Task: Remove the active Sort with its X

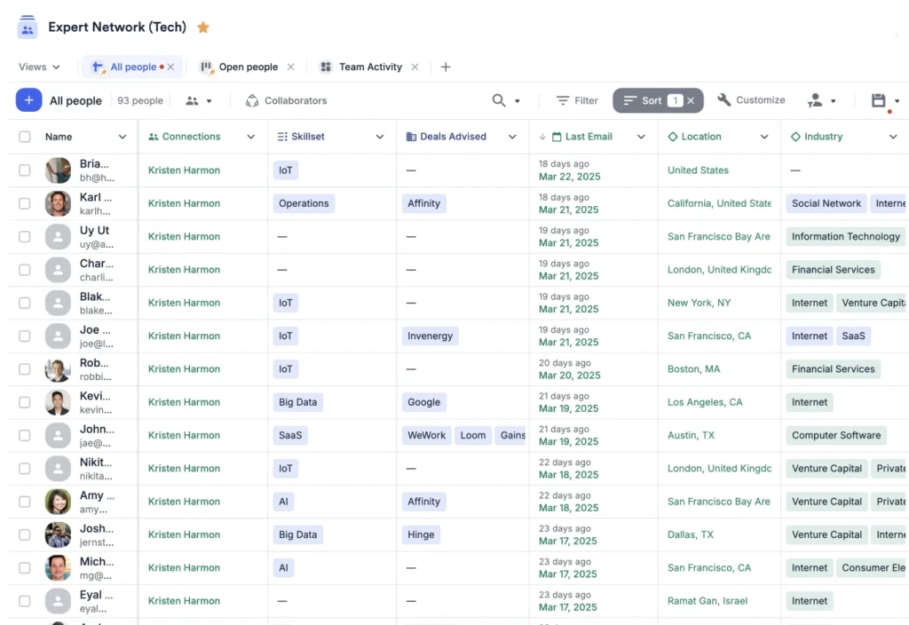Action: click(x=692, y=100)
